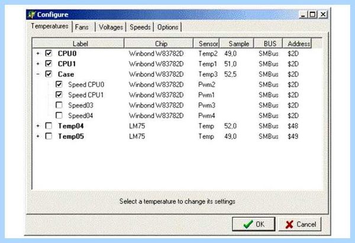This screenshot has height=243, width=355.
Task: Enable the Speed03 checkbox
Action: tap(59, 105)
